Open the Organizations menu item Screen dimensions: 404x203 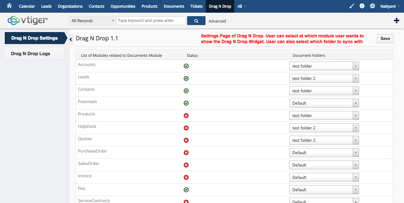click(70, 6)
